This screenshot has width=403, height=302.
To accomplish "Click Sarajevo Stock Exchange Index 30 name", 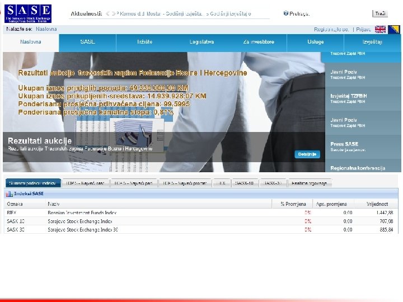I will pos(83,230).
